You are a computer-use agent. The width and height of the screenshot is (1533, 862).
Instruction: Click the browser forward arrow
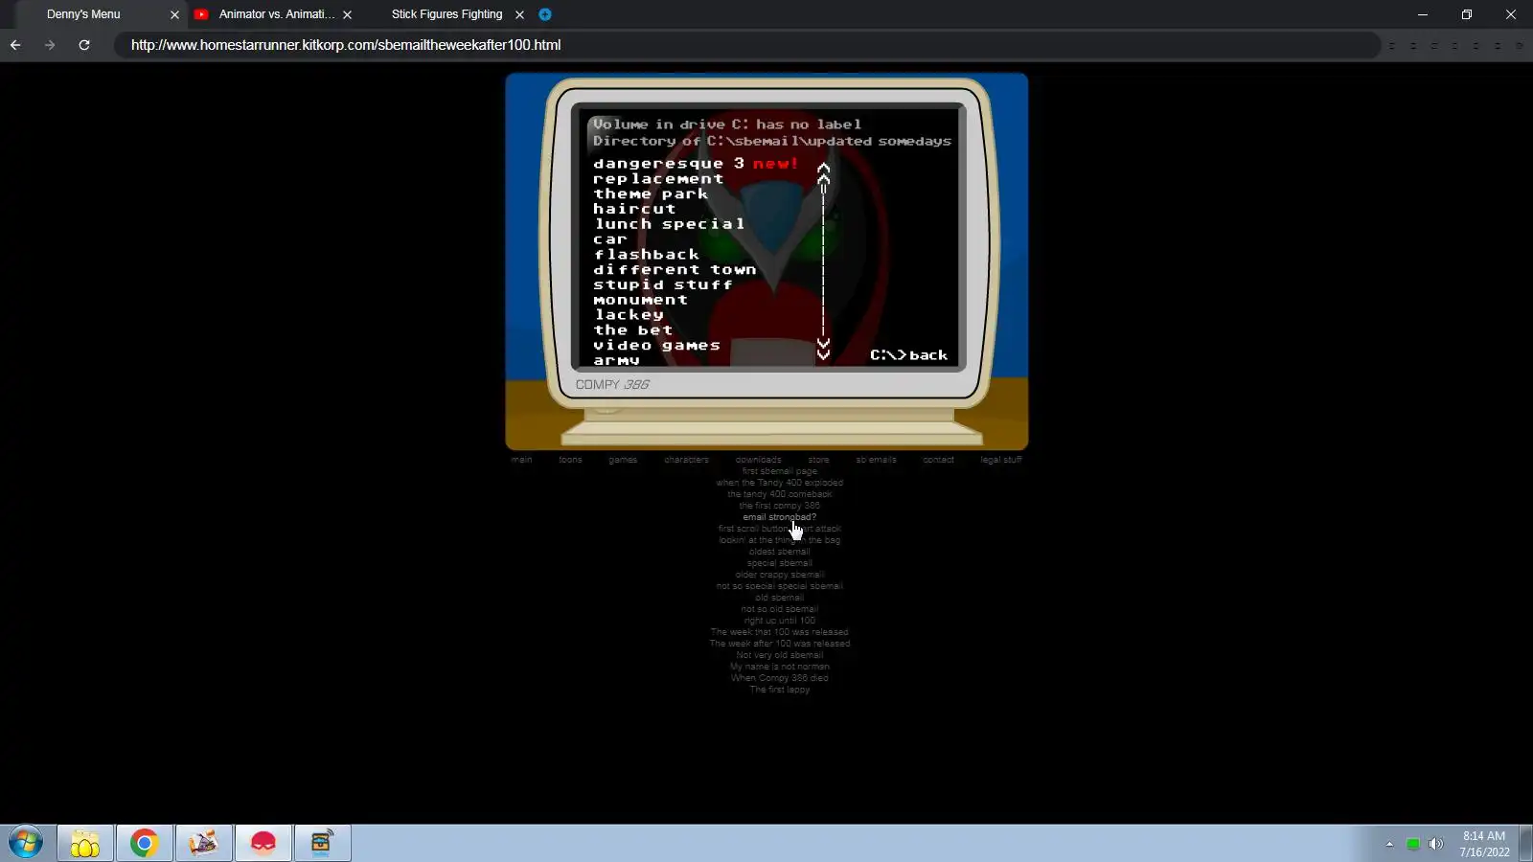[x=50, y=45]
